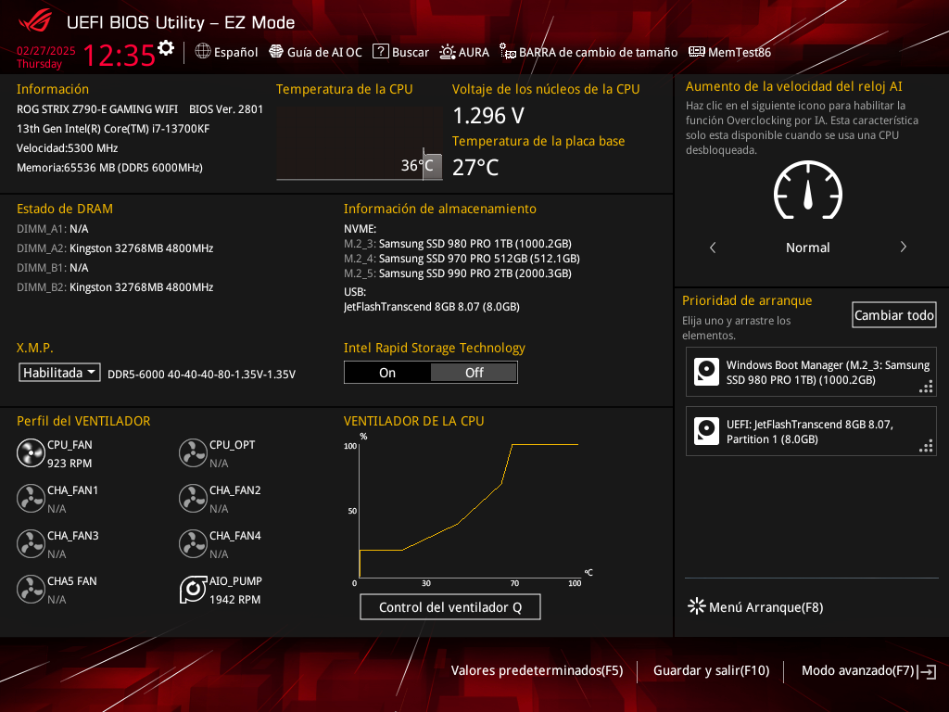
Task: Open the X.M.P. Habilitada dropdown
Action: 59,373
